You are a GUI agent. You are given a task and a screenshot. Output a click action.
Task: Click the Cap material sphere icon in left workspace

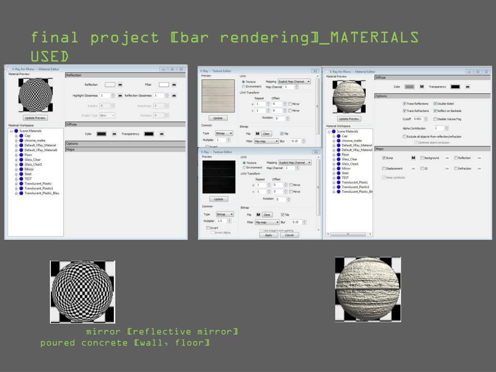[x=21, y=136]
